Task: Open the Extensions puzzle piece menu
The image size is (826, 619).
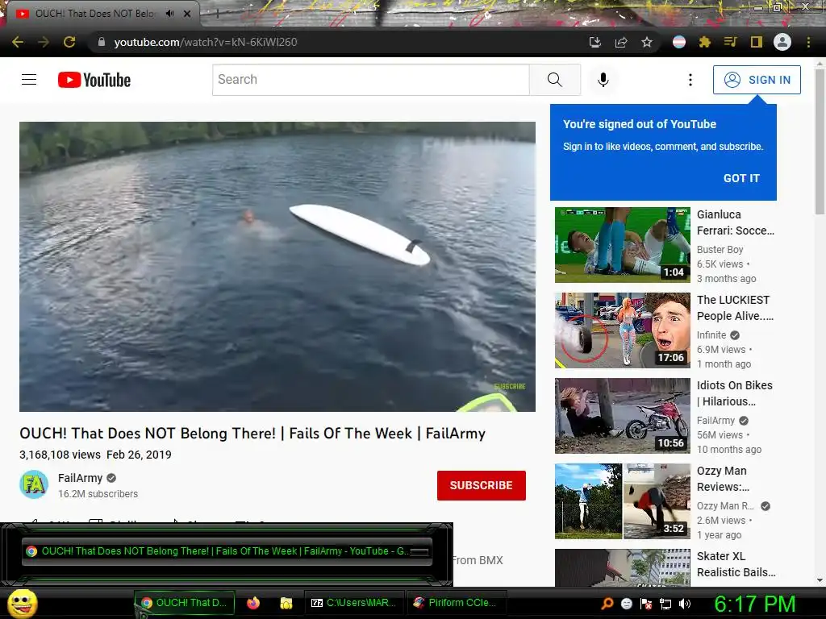Action: point(705,42)
